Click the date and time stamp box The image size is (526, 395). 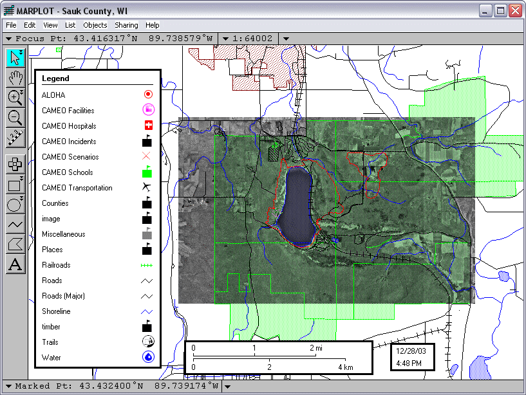coord(413,357)
